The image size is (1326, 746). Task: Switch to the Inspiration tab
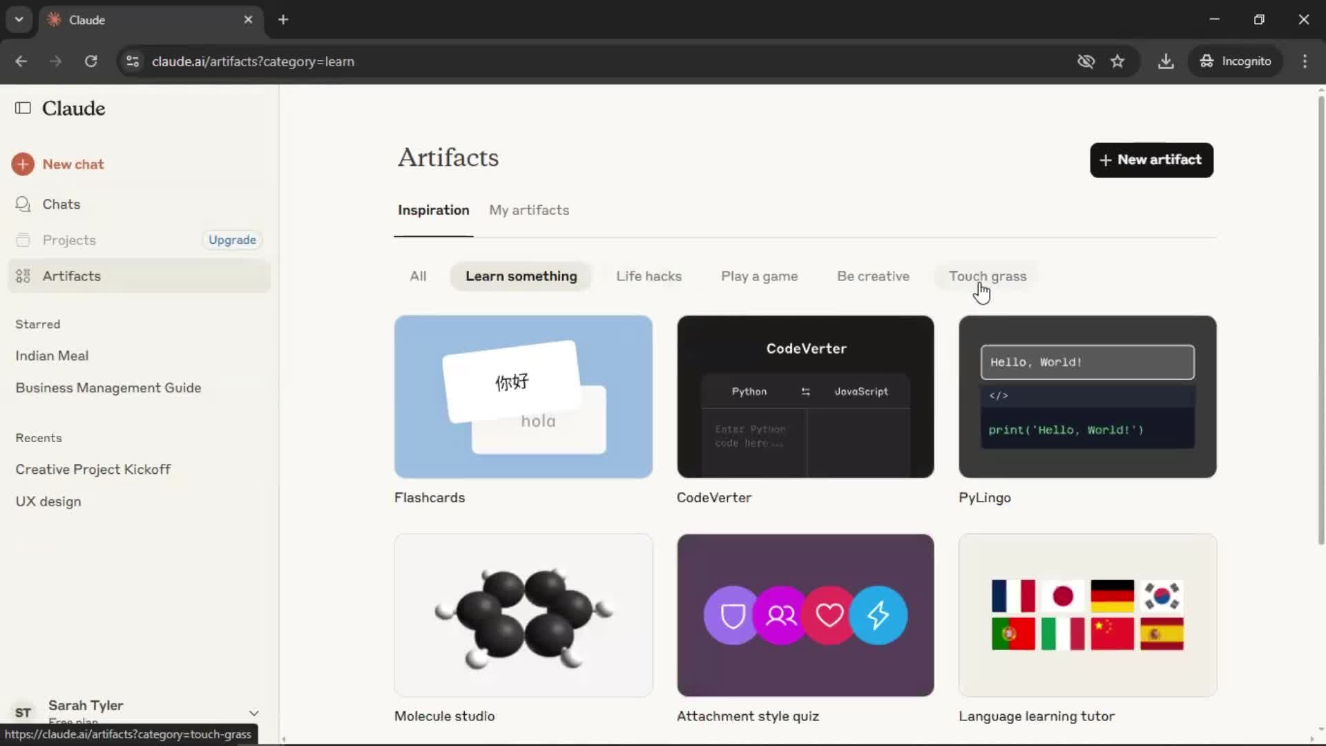click(434, 211)
